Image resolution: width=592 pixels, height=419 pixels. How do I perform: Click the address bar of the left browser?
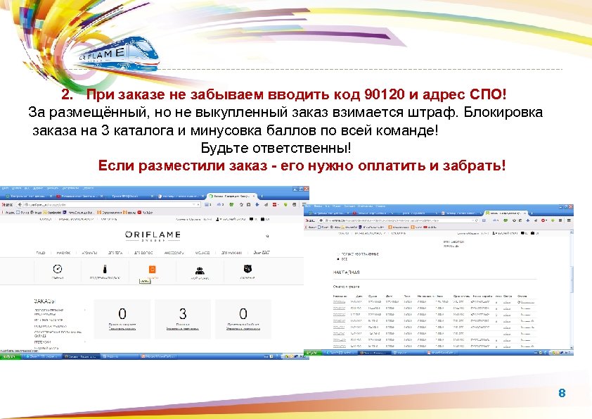click(112, 205)
